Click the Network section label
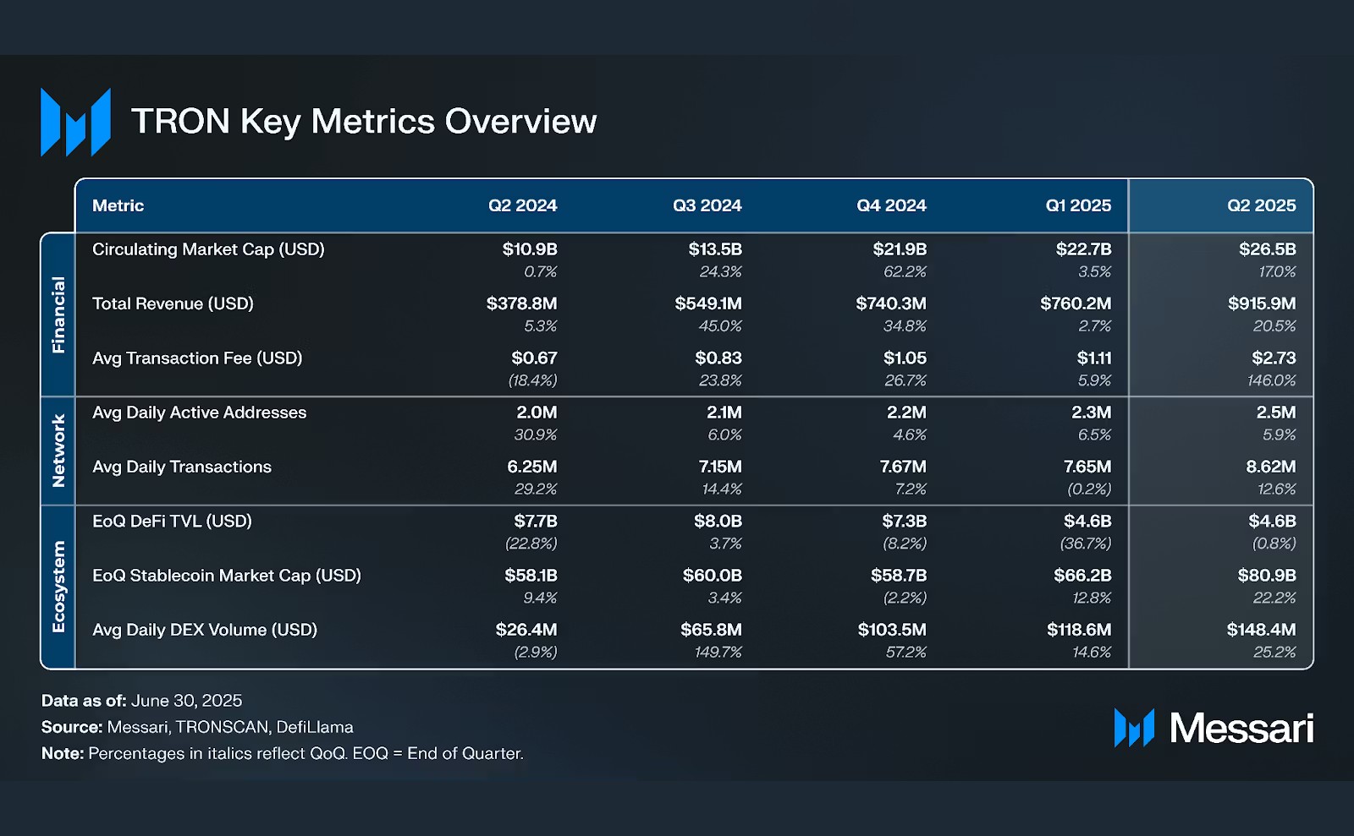1354x836 pixels. coord(58,451)
